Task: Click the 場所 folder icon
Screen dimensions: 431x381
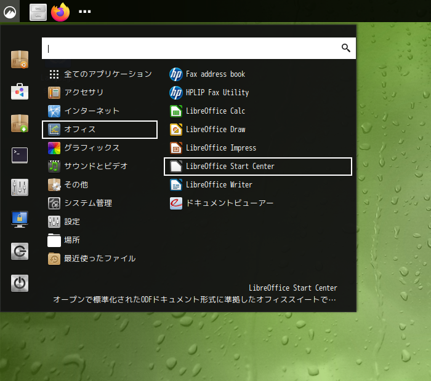Action: pyautogui.click(x=54, y=240)
